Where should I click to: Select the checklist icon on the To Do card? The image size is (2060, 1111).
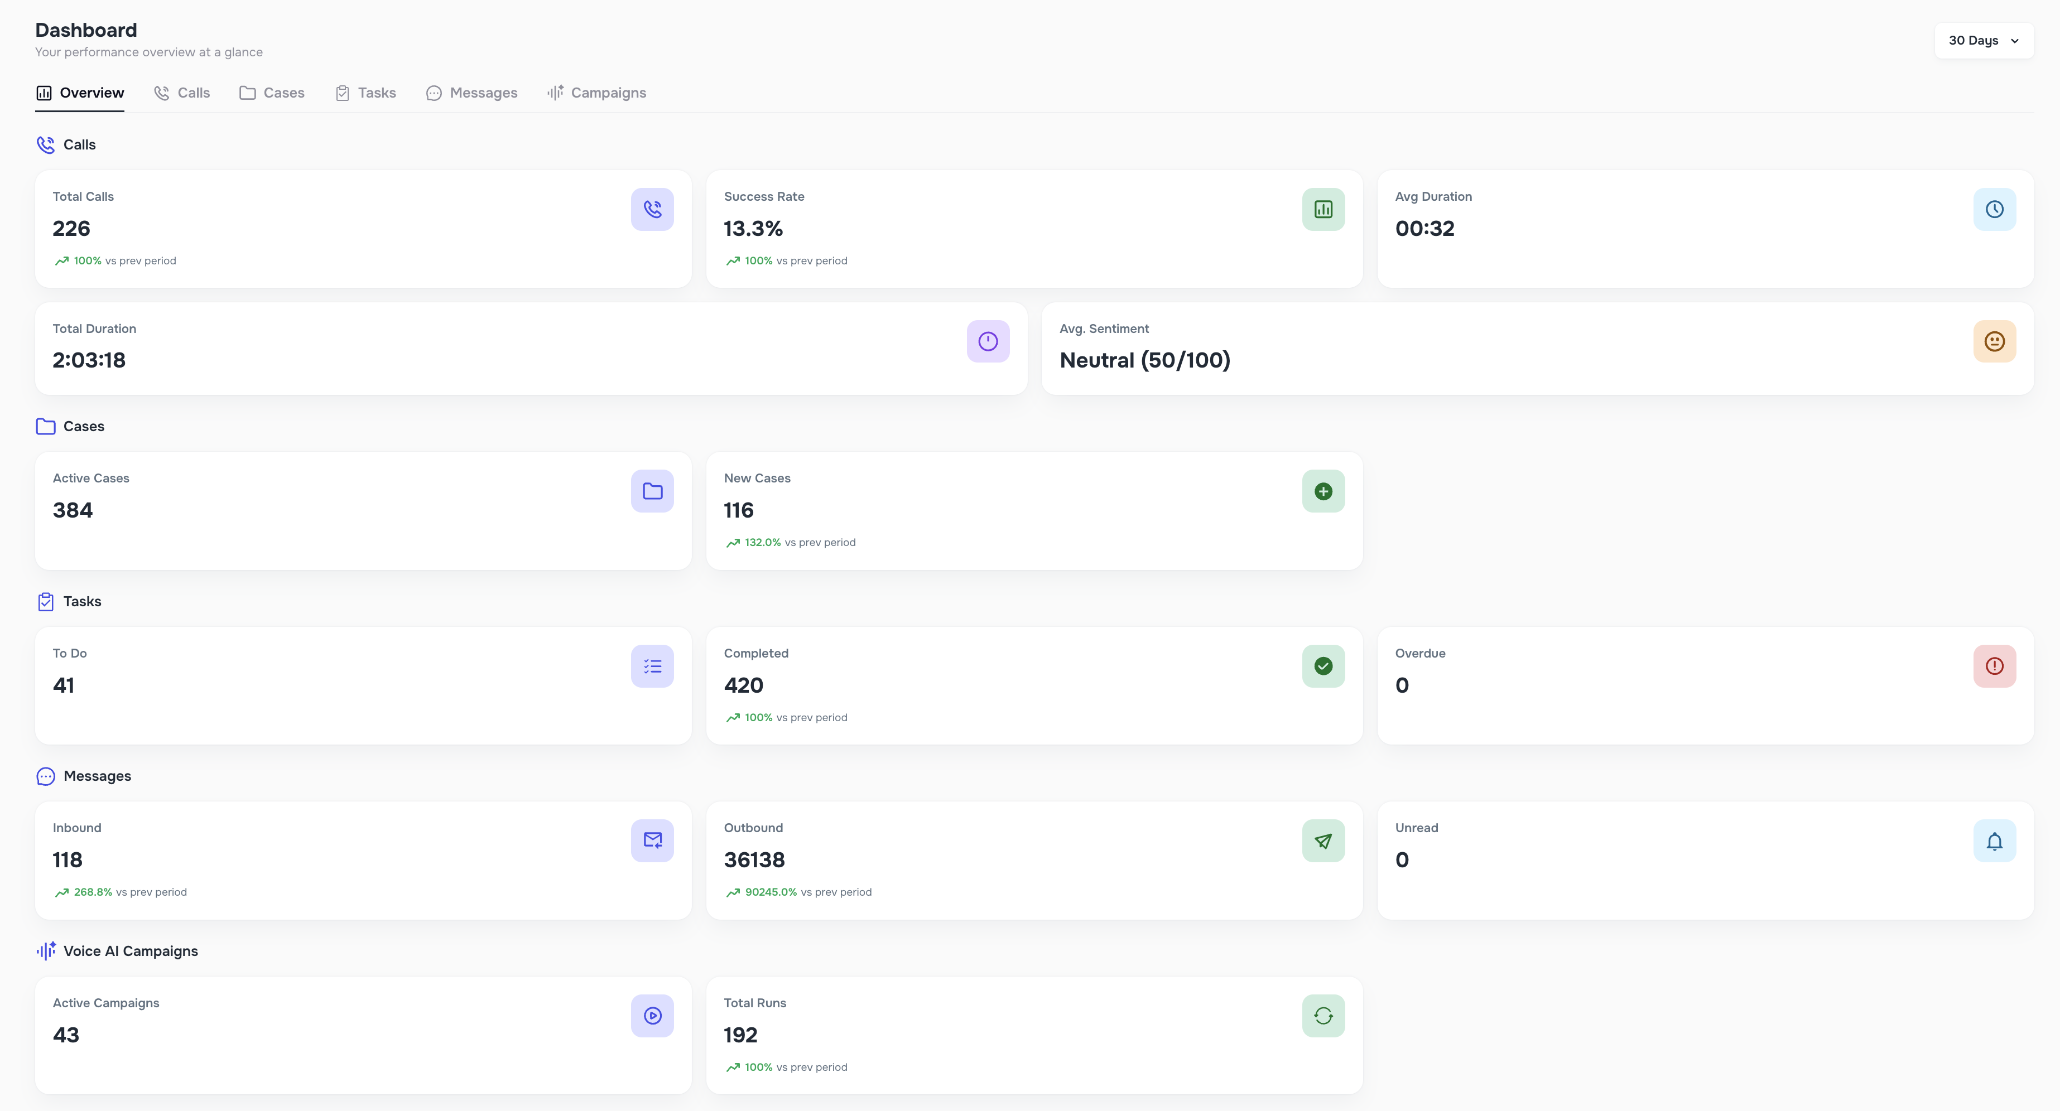point(653,666)
